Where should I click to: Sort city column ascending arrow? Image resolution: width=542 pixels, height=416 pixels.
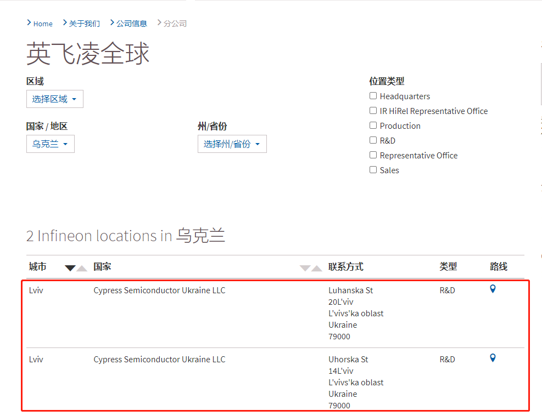pyautogui.click(x=82, y=268)
